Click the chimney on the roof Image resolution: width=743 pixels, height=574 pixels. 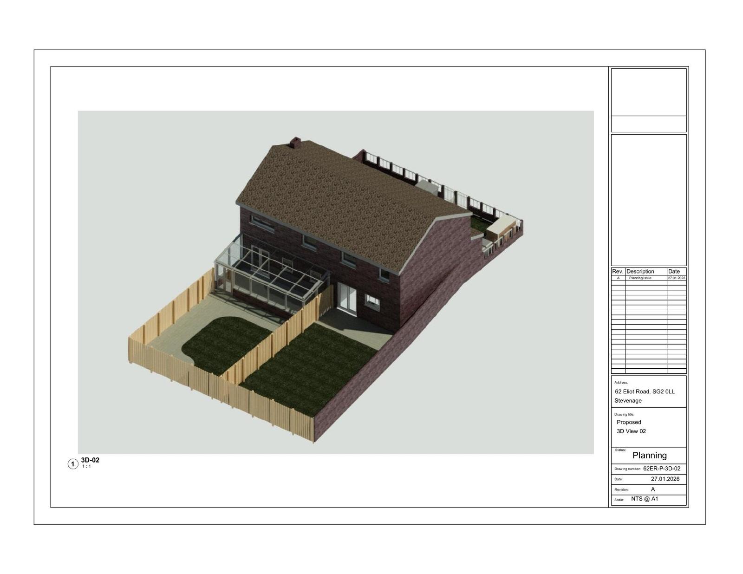point(295,142)
